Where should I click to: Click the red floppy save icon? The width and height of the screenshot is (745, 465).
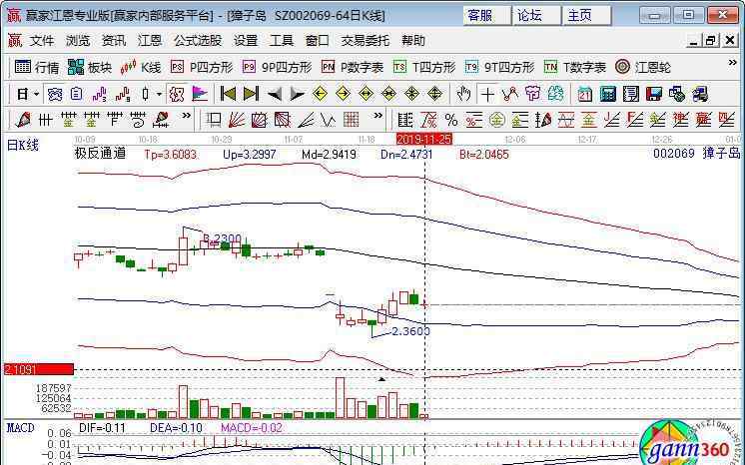pos(654,94)
